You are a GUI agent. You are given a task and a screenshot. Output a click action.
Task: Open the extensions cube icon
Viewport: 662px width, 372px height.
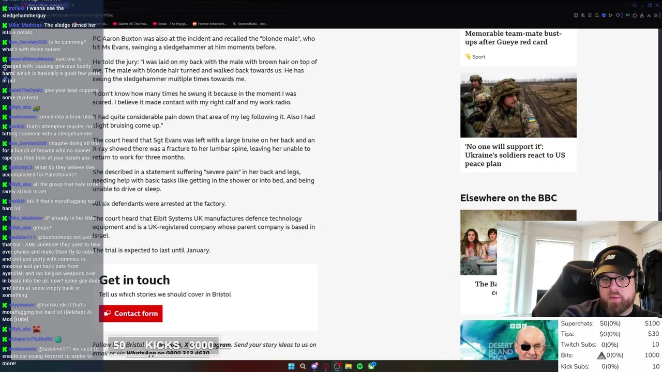(x=635, y=16)
